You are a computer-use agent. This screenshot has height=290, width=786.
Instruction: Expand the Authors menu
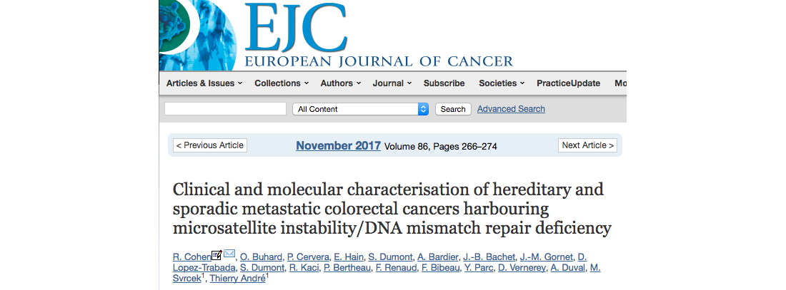pos(341,83)
